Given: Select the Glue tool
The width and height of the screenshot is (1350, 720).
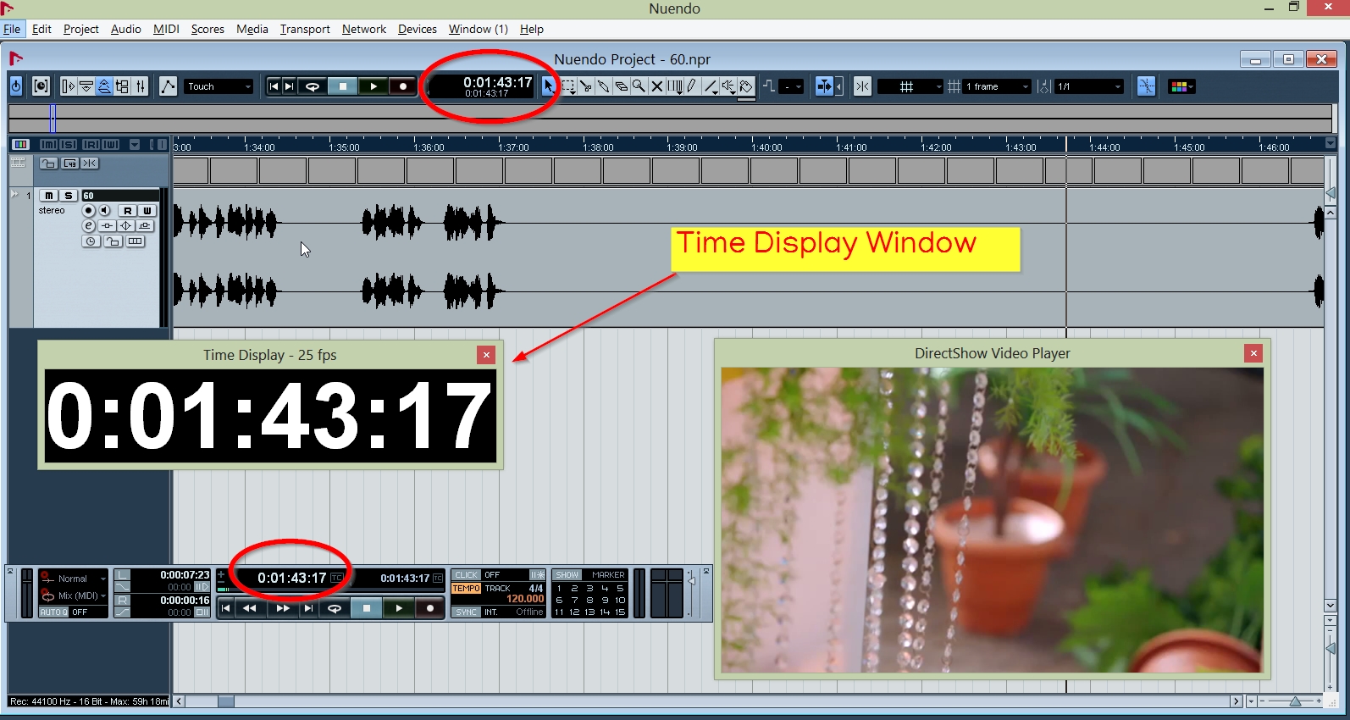Looking at the screenshot, I should coord(603,86).
